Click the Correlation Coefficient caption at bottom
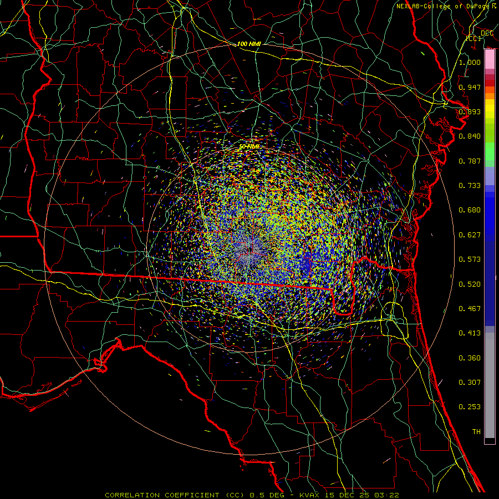The width and height of the screenshot is (499, 499). pyautogui.click(x=252, y=495)
